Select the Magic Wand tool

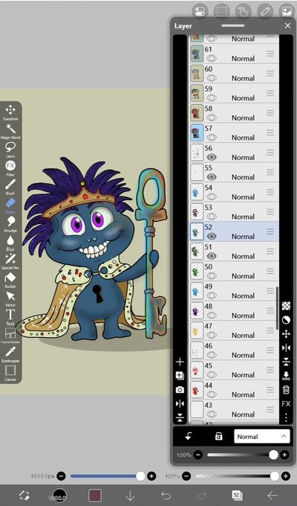click(10, 131)
